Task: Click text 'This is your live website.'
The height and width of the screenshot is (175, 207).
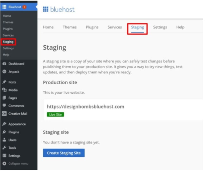Action: (x=64, y=92)
